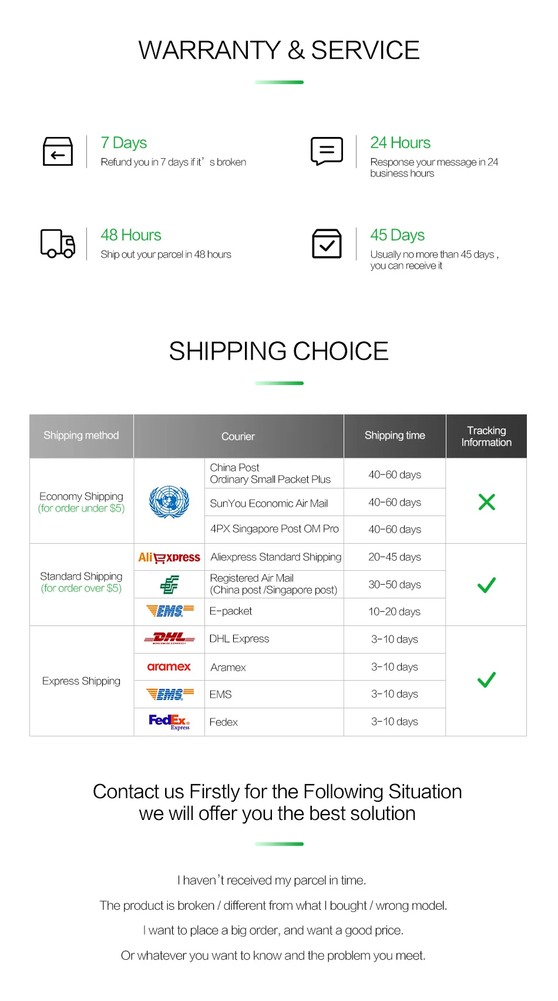
Task: Click the China Post green logo
Action: pyautogui.click(x=169, y=585)
